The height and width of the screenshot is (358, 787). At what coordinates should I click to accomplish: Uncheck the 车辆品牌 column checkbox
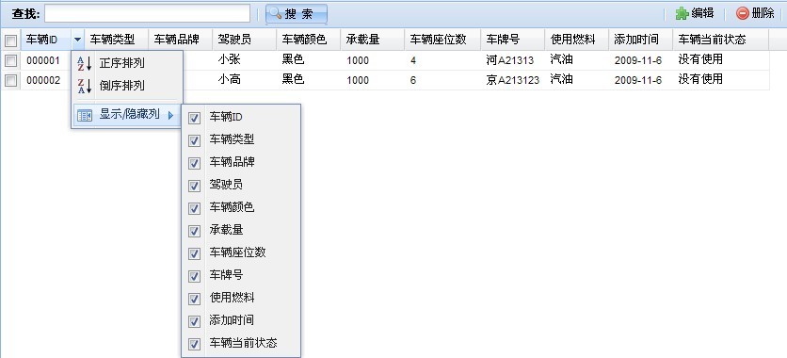[x=194, y=163]
